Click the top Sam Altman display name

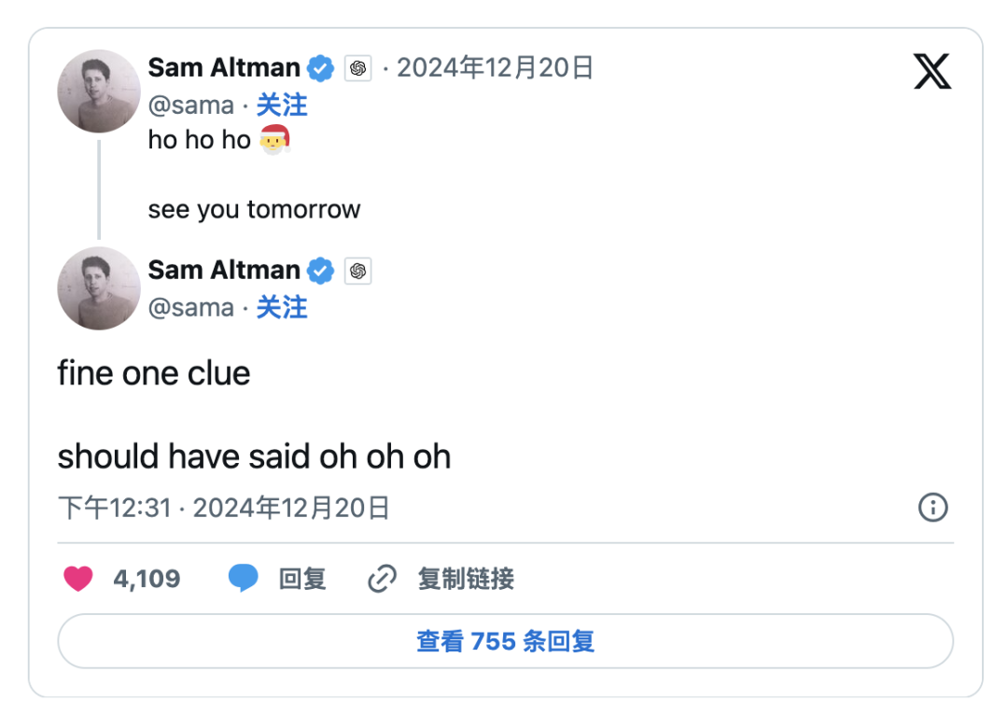pyautogui.click(x=224, y=68)
